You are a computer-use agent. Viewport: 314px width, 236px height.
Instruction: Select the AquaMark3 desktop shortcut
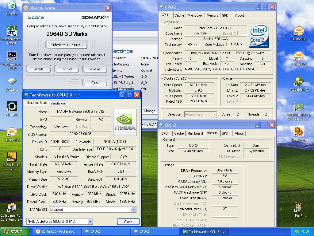[299, 84]
